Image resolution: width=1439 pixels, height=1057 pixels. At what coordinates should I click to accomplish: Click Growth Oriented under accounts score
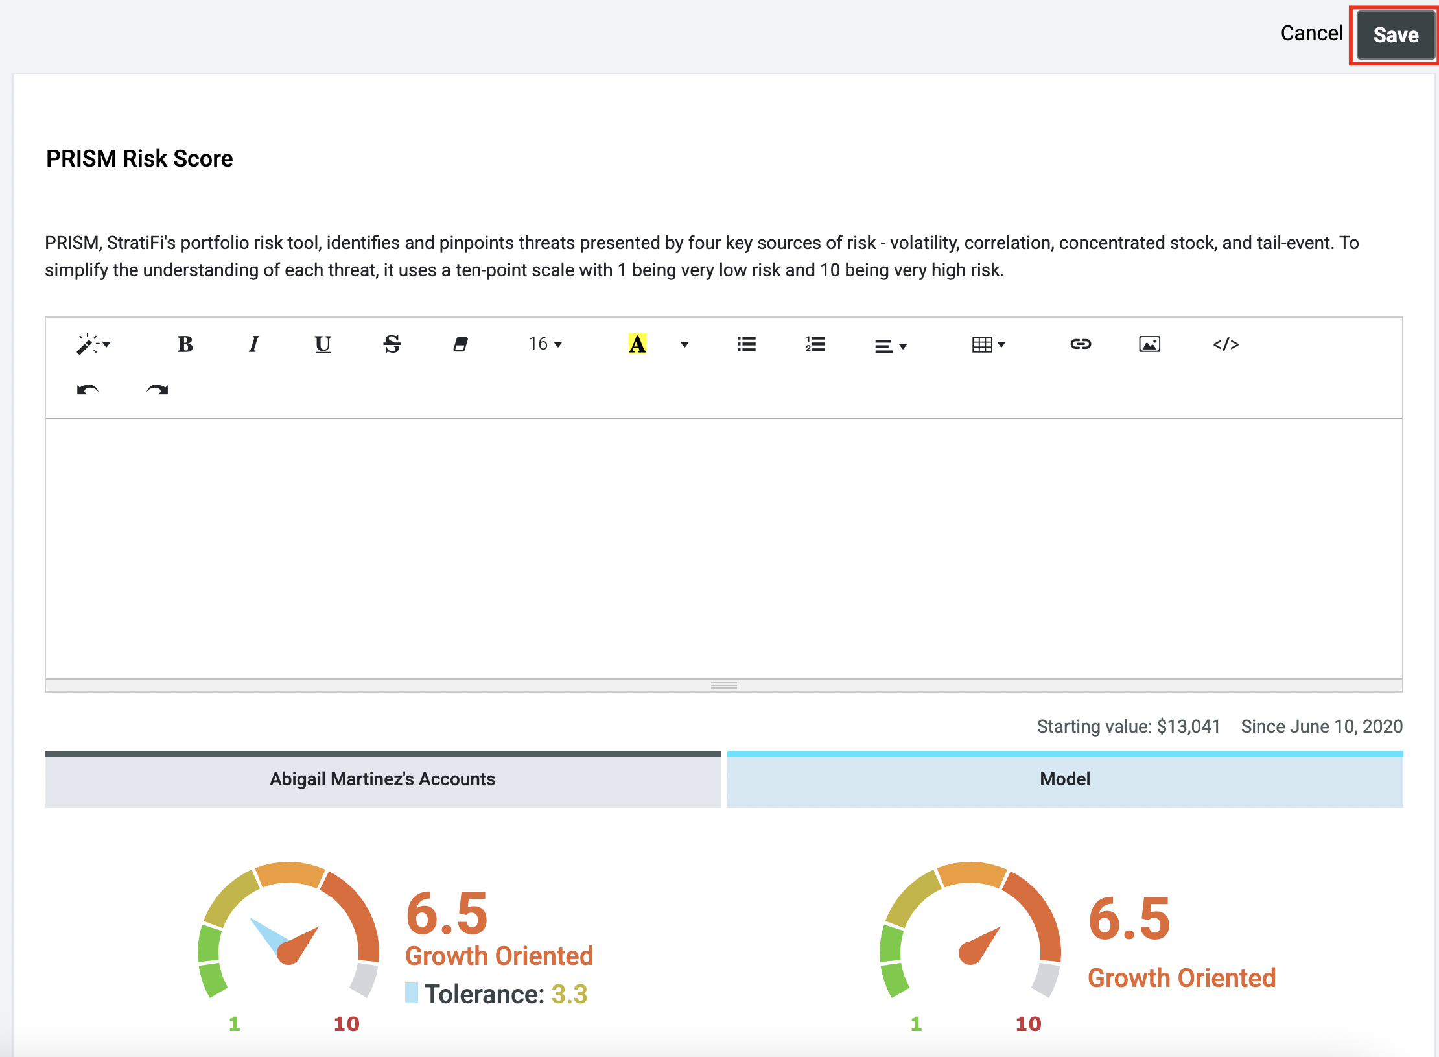(x=499, y=956)
